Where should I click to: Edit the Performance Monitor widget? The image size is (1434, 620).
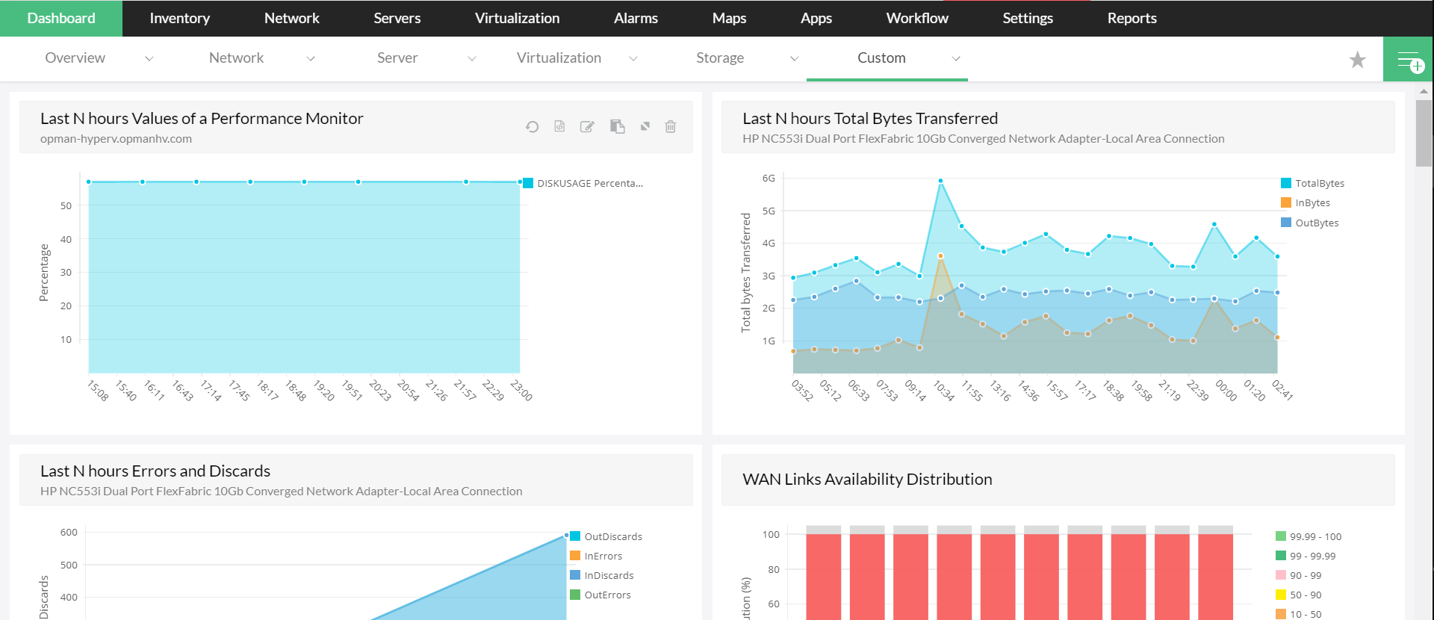tap(587, 127)
